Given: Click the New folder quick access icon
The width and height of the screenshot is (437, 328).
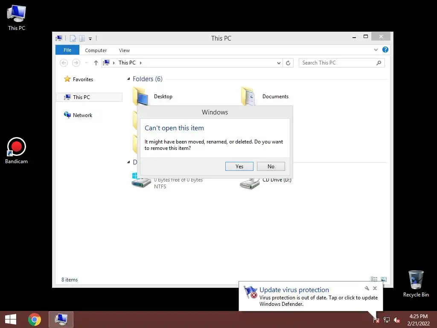Looking at the screenshot, I should click(82, 38).
